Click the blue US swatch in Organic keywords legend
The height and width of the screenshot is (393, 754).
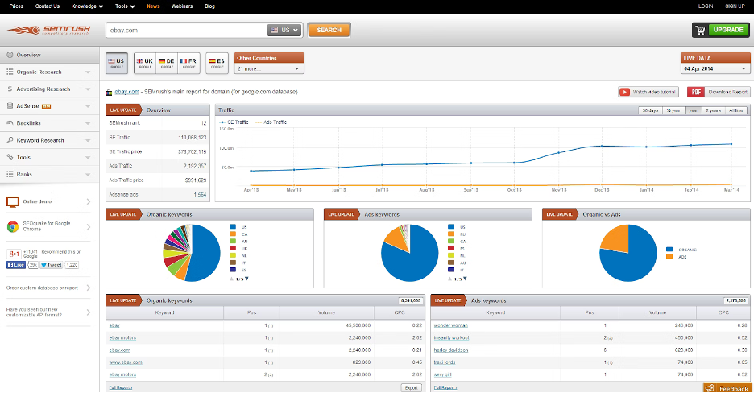click(x=233, y=227)
